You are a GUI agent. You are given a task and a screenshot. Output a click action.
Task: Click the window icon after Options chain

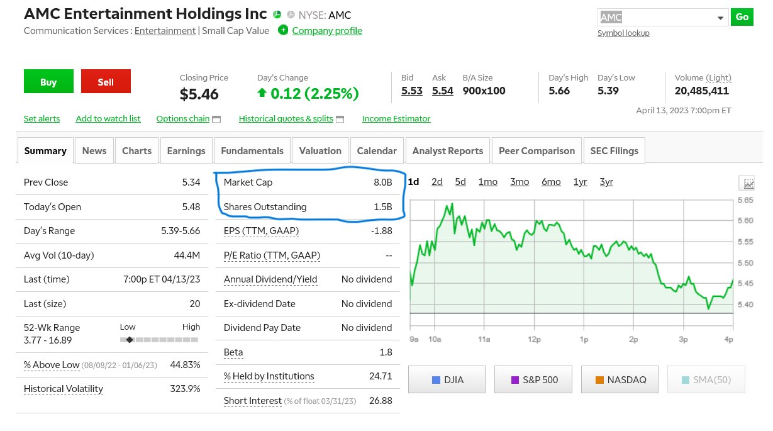(x=216, y=119)
